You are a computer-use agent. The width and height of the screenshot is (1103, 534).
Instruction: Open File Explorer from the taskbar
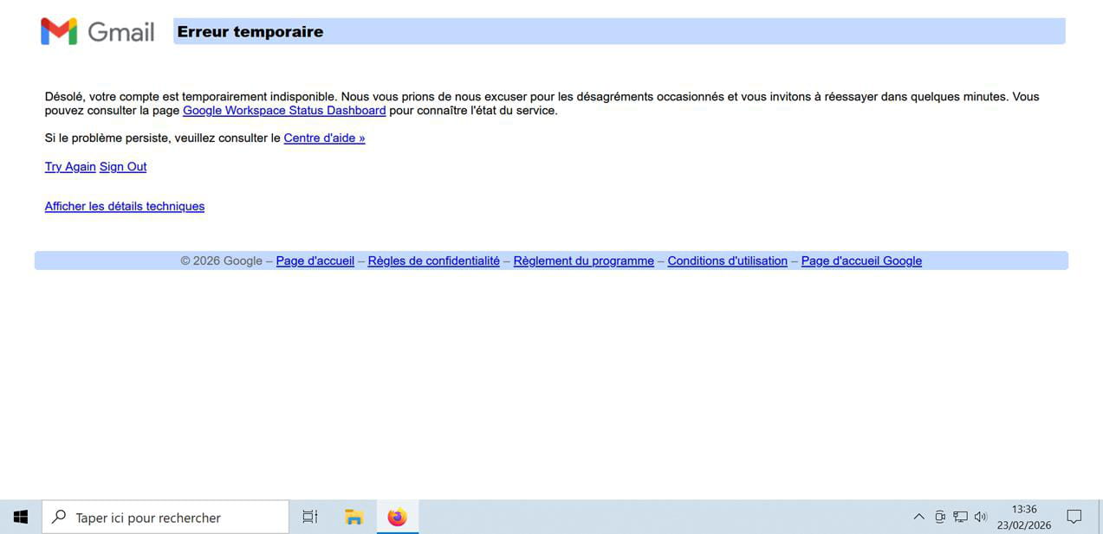(x=354, y=517)
